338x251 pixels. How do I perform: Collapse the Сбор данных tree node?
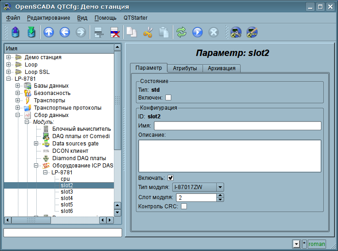(x=18, y=115)
